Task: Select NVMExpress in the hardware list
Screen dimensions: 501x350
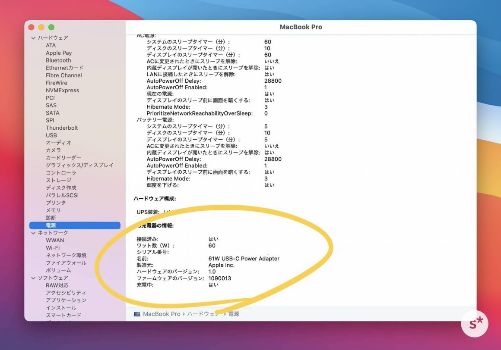Action: [63, 91]
